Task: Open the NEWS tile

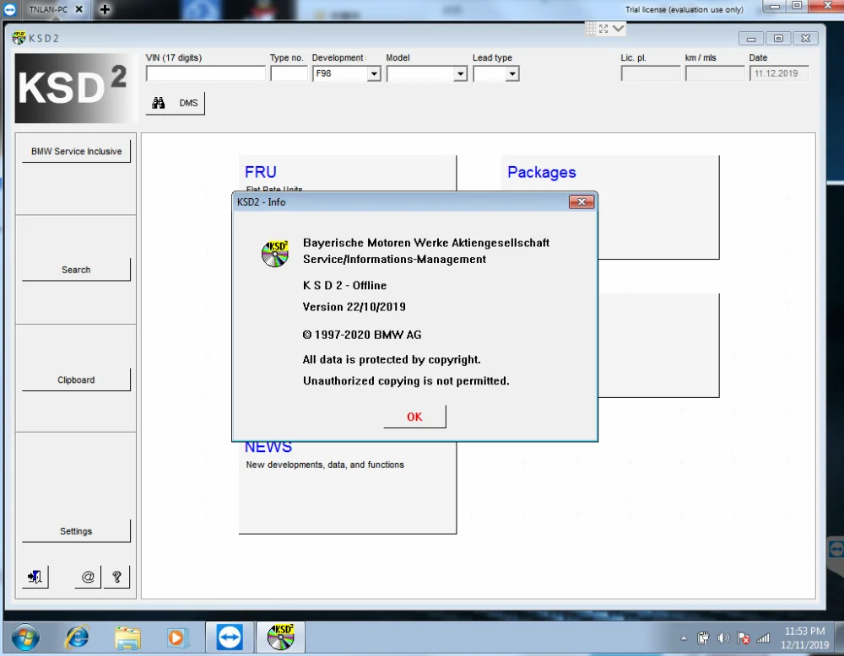Action: pos(347,487)
